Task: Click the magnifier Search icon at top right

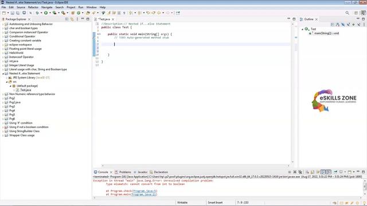Action: tap(348, 13)
